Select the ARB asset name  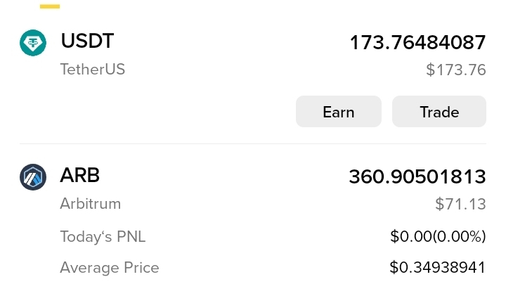[x=80, y=176]
